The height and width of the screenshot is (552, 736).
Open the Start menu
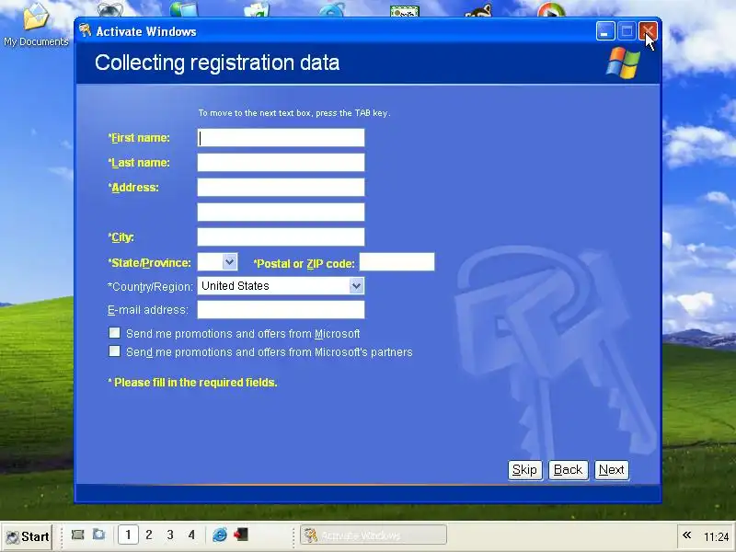tap(27, 536)
